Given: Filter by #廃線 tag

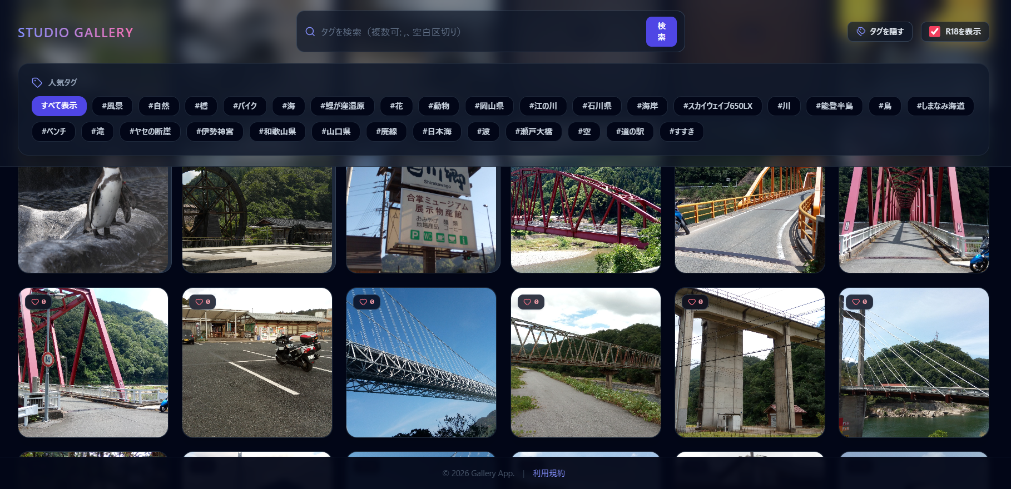Looking at the screenshot, I should (x=386, y=131).
